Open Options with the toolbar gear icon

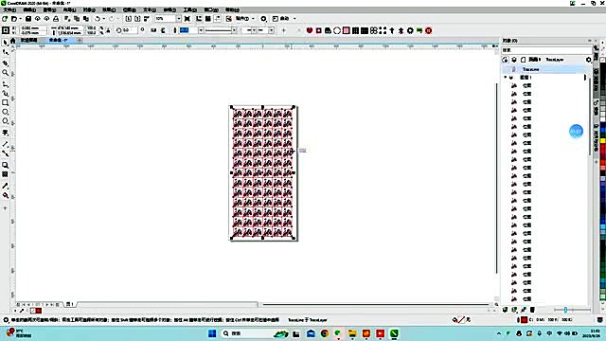coord(263,19)
